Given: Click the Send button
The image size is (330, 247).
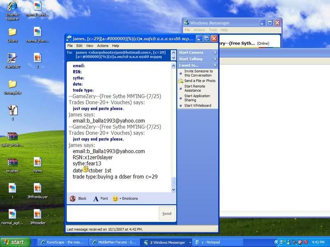Looking at the screenshot, I should coord(167,214).
